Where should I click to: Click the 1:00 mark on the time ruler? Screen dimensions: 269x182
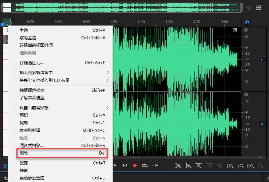(x=86, y=22)
